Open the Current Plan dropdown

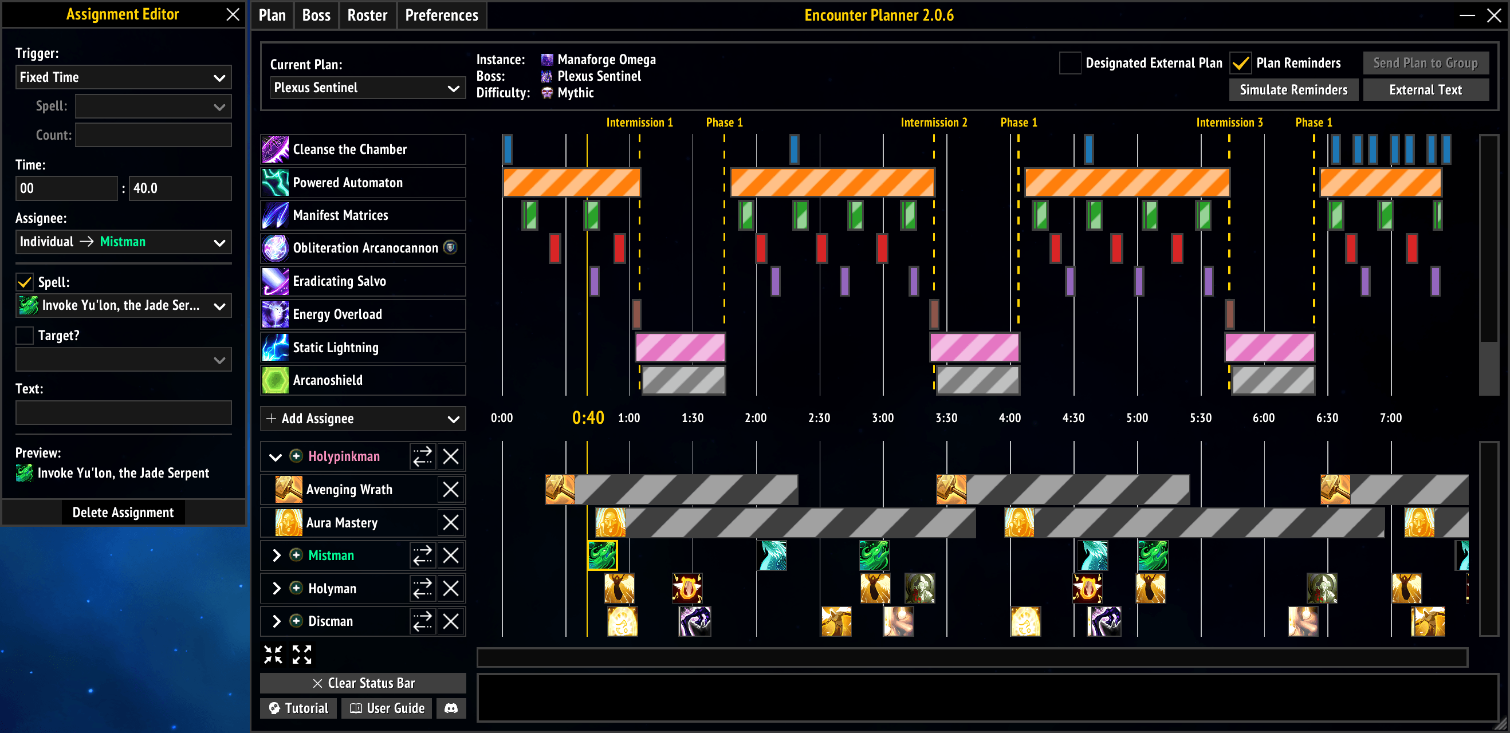pyautogui.click(x=368, y=87)
